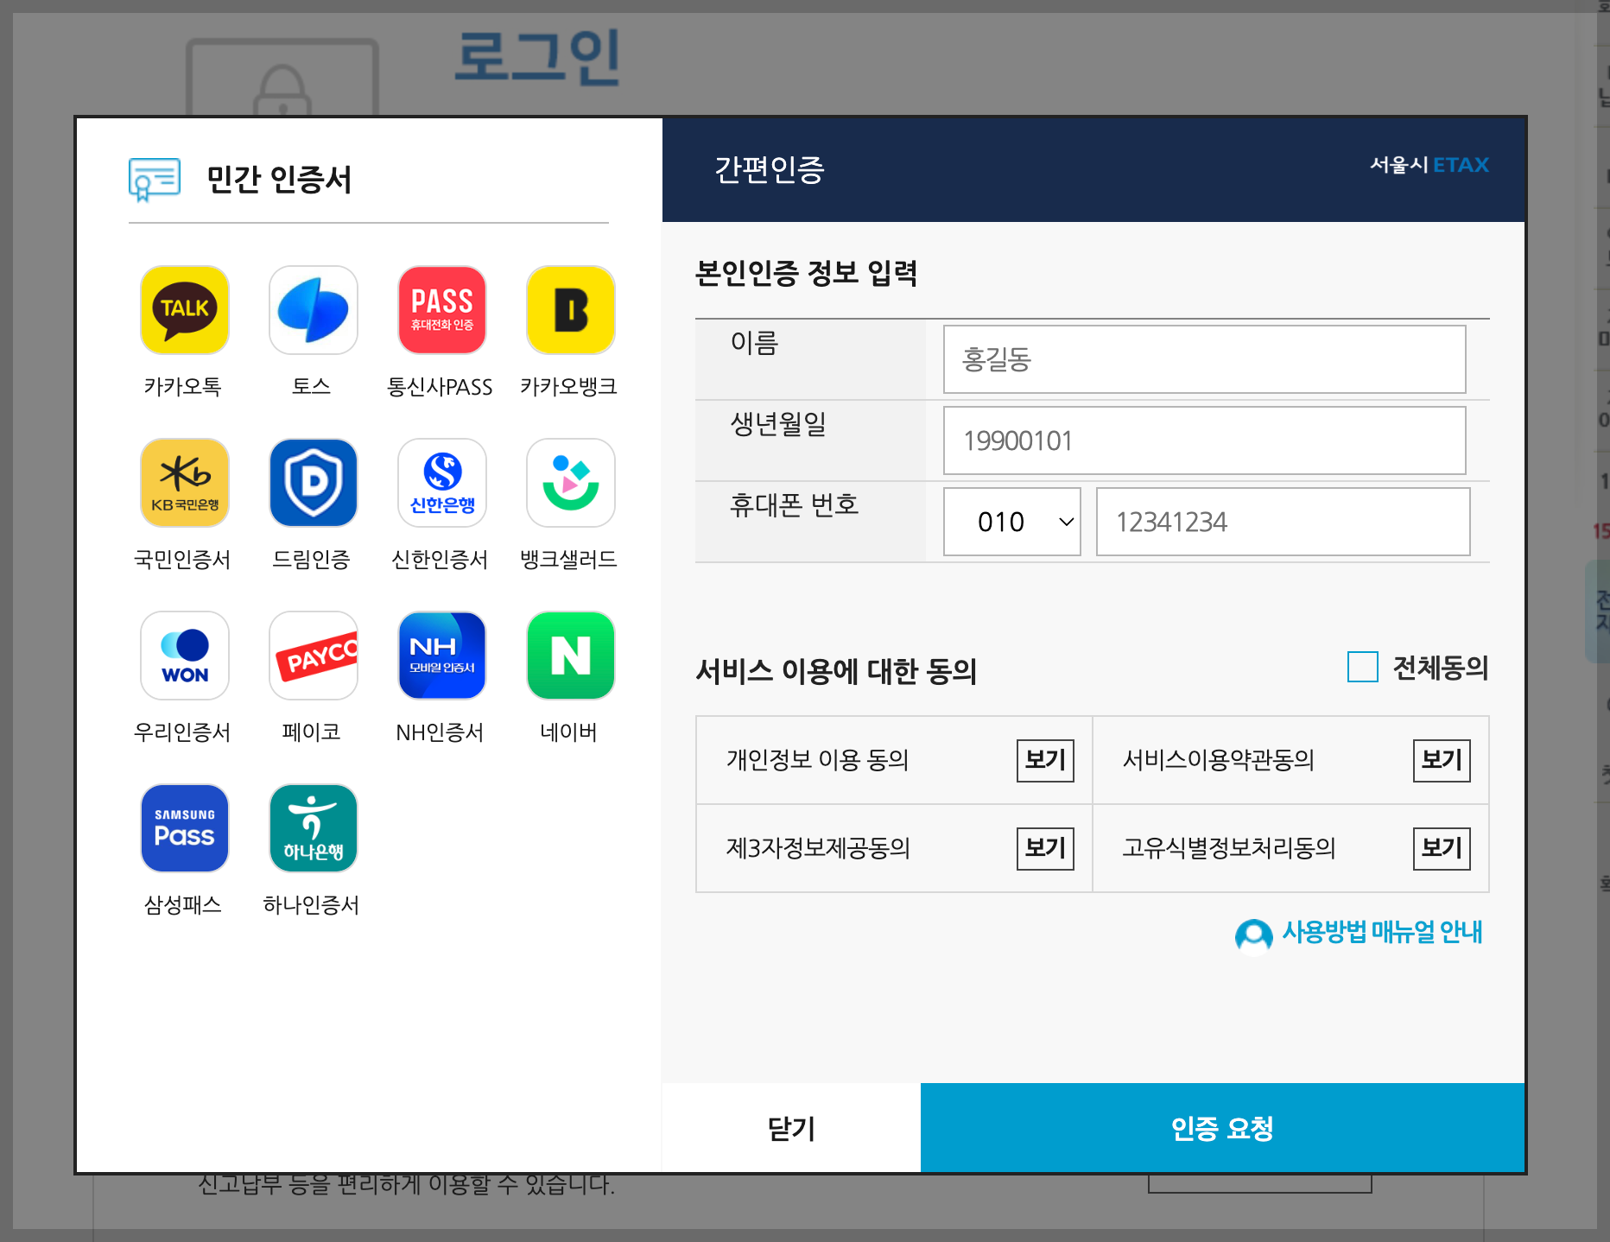The image size is (1610, 1242).
Task: Pick the Naver (네이버) certificate icon
Action: tap(570, 656)
